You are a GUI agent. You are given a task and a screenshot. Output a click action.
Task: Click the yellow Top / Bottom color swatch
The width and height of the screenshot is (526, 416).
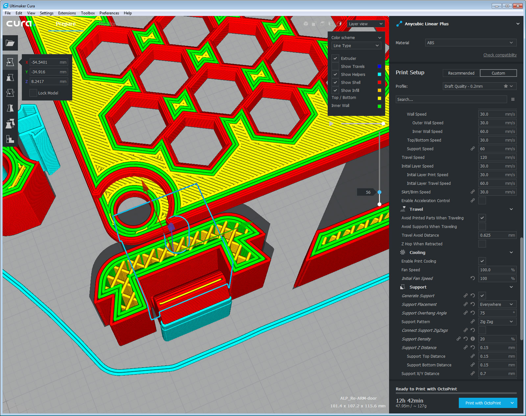[x=379, y=98]
